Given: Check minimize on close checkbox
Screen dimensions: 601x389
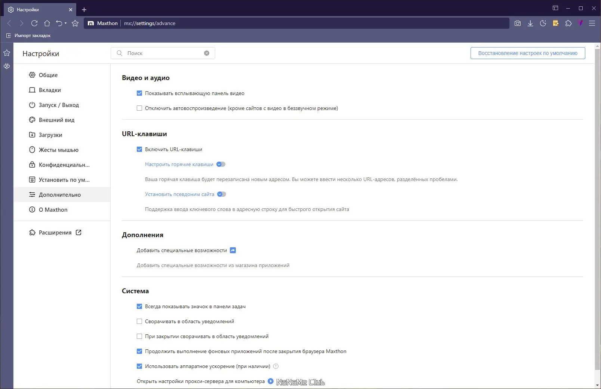Looking at the screenshot, I should (139, 336).
